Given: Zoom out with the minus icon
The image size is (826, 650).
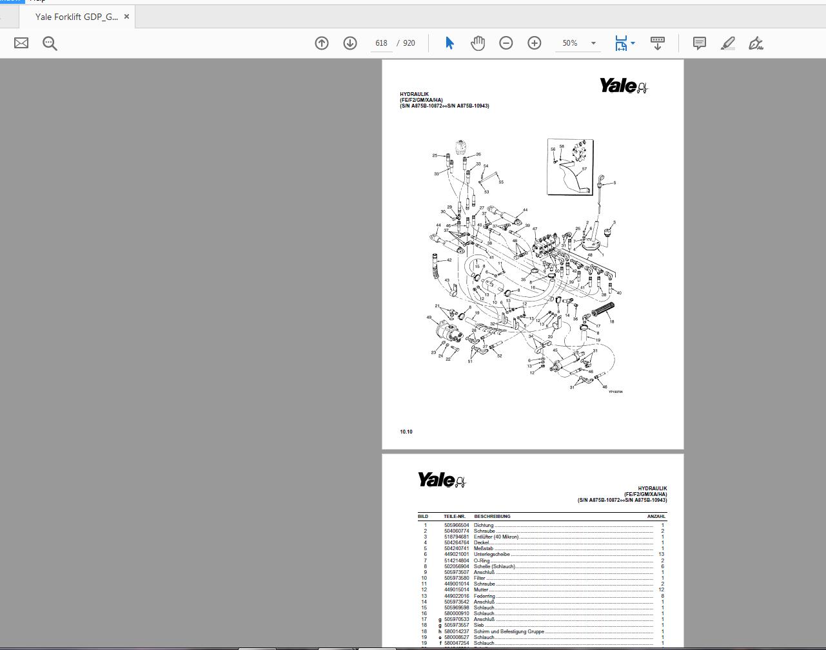Looking at the screenshot, I should [x=506, y=43].
